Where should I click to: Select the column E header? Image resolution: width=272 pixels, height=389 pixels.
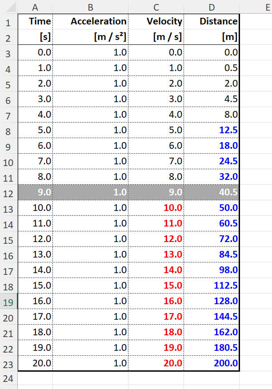click(256, 7)
